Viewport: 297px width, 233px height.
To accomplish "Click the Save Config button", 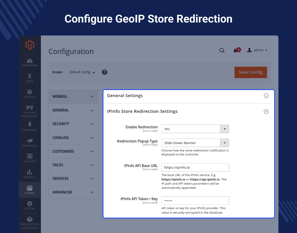I will point(251,72).
